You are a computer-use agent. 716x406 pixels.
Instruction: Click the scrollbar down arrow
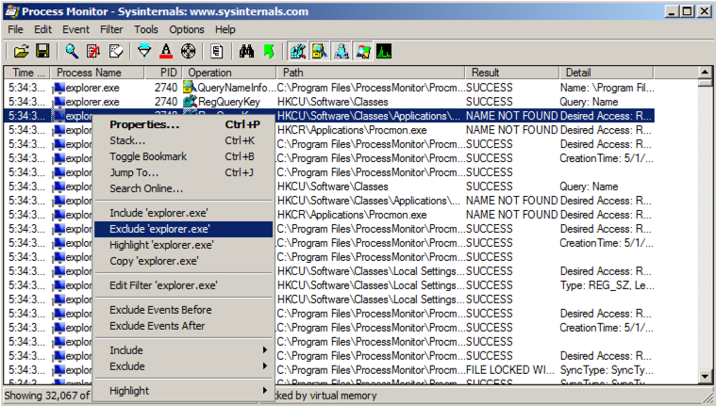705,377
